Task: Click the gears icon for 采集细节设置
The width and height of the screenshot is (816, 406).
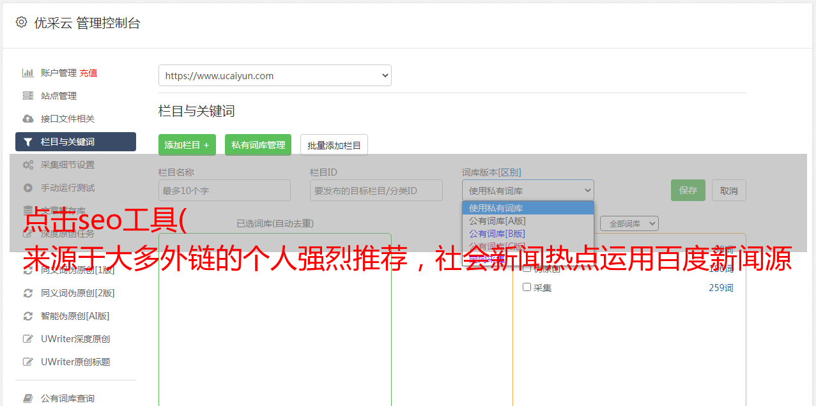Action: click(28, 165)
